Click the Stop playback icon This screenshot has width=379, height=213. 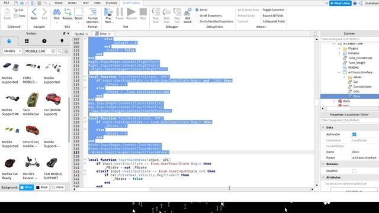pos(143,12)
